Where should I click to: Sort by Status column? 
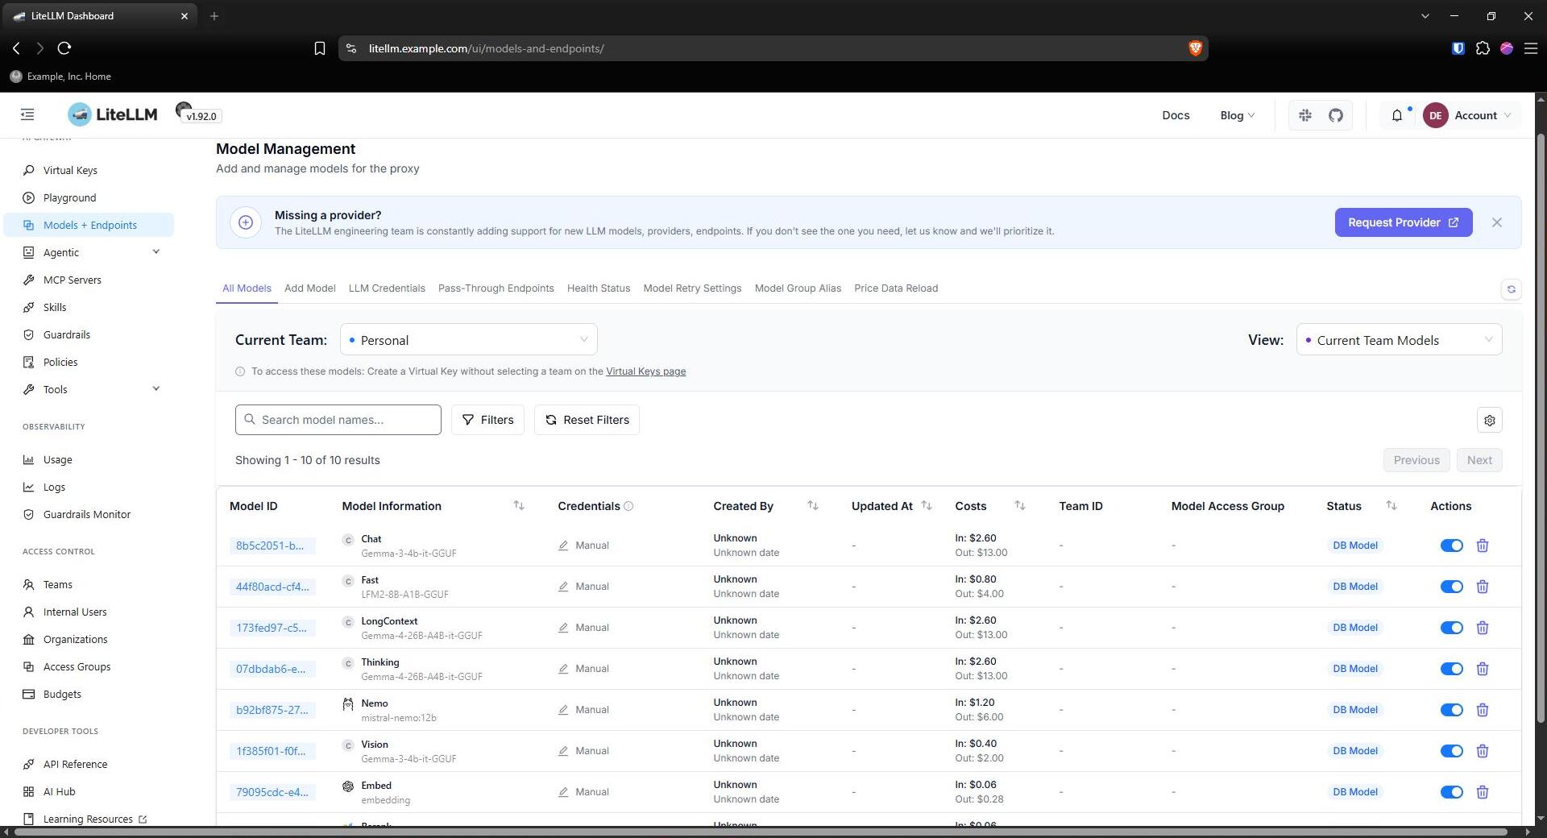pos(1391,506)
